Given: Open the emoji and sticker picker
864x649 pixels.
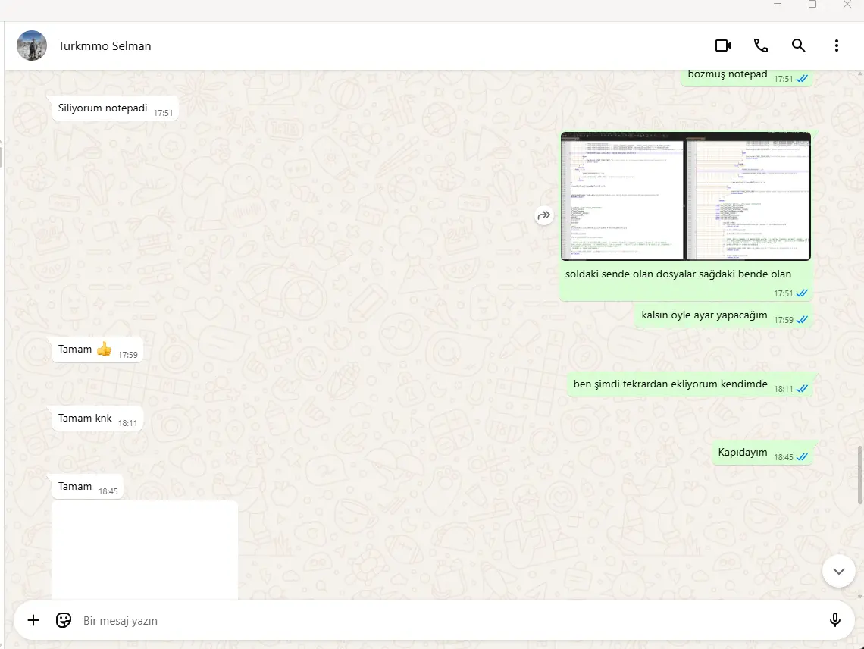Looking at the screenshot, I should point(64,620).
